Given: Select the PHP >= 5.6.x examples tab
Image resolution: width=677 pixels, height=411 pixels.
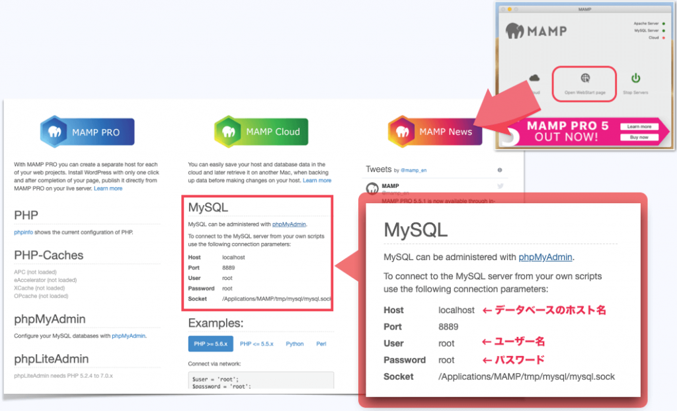Looking at the screenshot, I should [x=211, y=343].
